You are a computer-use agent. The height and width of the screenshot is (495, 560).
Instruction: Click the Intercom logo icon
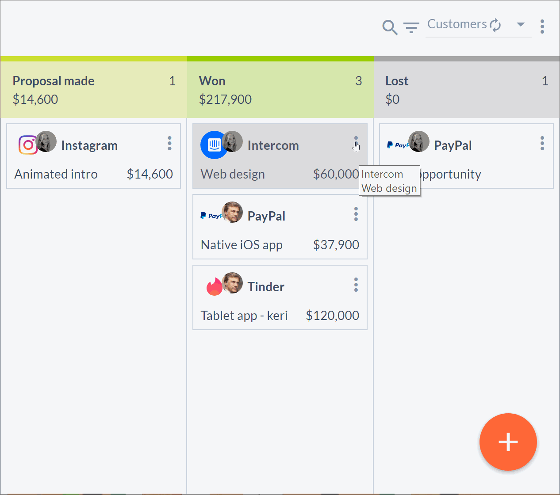213,145
